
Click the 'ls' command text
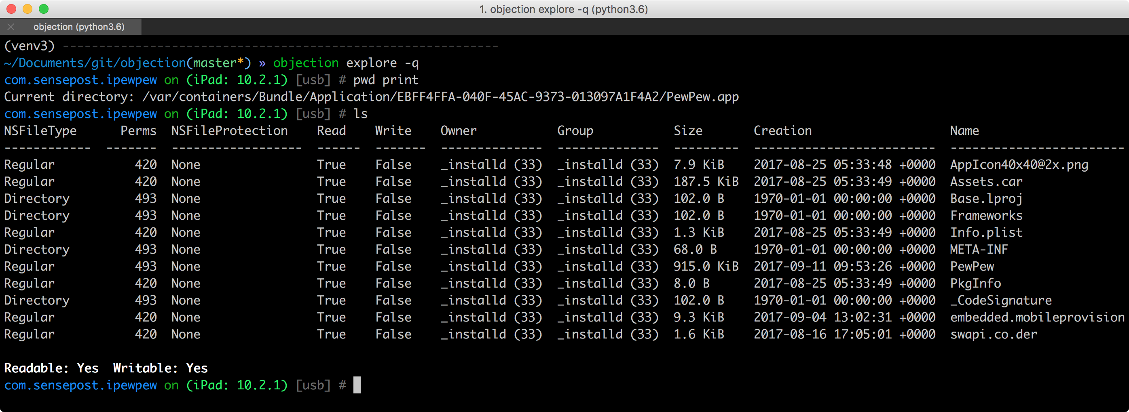pyautogui.click(x=360, y=114)
